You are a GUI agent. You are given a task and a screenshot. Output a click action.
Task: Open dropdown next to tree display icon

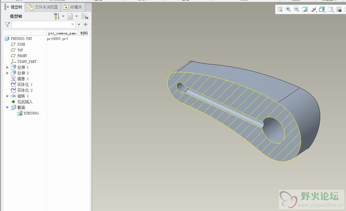[x=76, y=16]
